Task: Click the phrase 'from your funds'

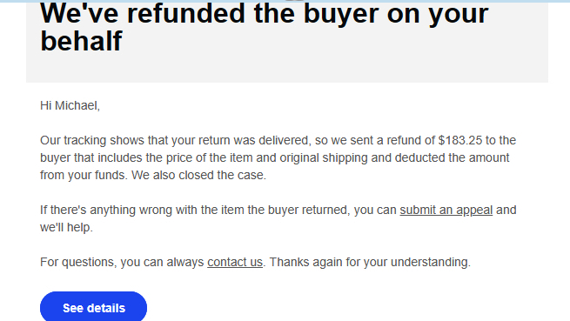Action: pyautogui.click(x=84, y=175)
